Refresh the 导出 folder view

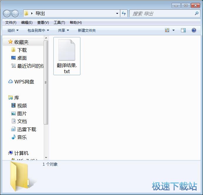[124, 13]
